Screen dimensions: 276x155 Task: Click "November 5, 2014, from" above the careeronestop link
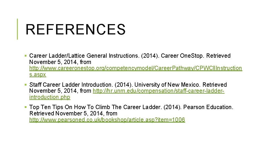tap(60, 62)
